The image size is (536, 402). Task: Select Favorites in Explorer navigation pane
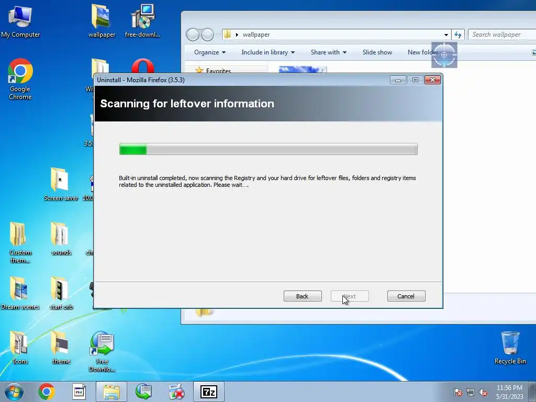pos(218,71)
